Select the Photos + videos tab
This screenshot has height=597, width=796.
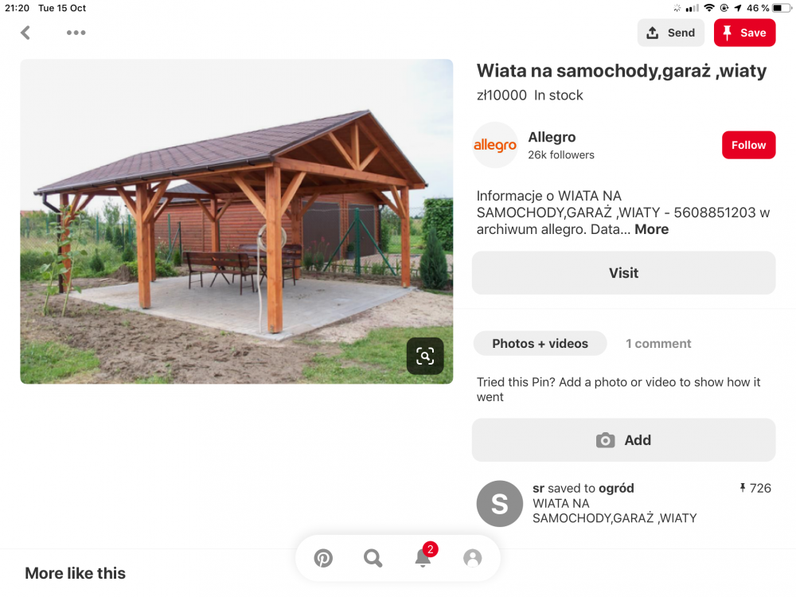[540, 344]
